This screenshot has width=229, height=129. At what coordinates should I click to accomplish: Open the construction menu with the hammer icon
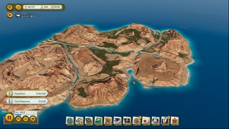79,121
